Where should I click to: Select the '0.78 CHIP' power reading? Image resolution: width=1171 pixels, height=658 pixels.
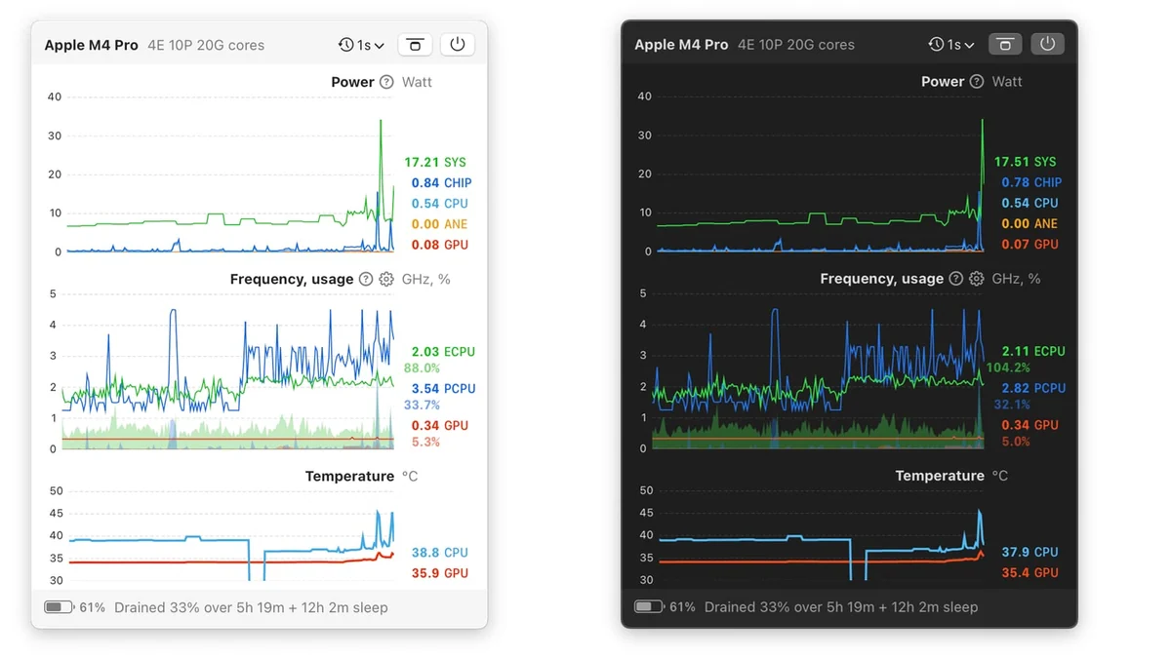[x=1031, y=182]
